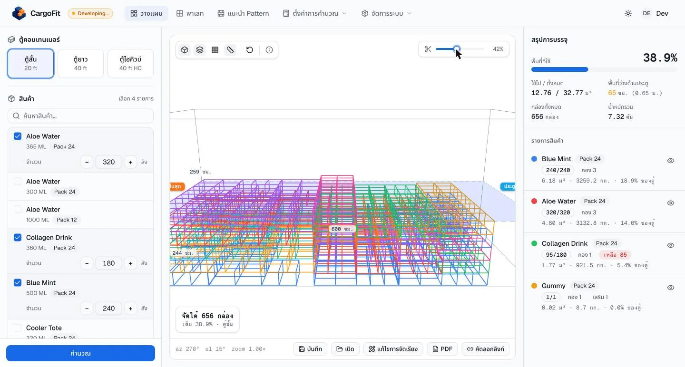The height and width of the screenshot is (367, 685).
Task: Click the scissors cut-plane icon
Action: (428, 49)
